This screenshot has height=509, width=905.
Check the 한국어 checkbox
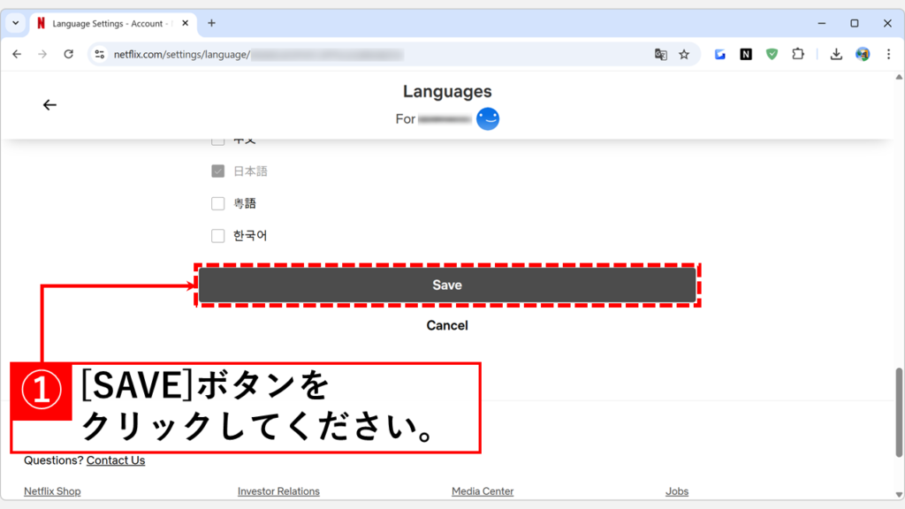coord(217,236)
